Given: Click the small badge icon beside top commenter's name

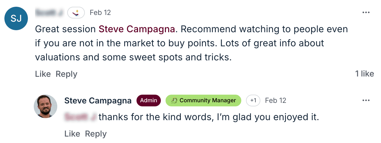Looking at the screenshot, I should coord(76,13).
